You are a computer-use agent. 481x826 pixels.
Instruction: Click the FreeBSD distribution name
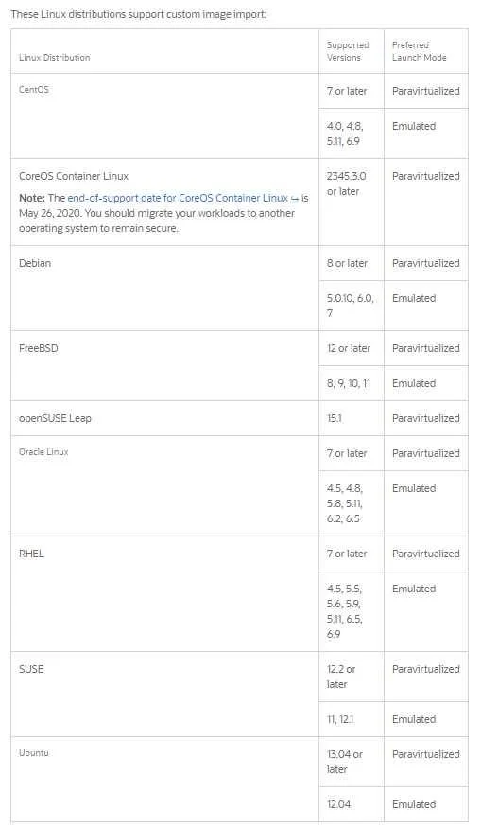(x=39, y=348)
